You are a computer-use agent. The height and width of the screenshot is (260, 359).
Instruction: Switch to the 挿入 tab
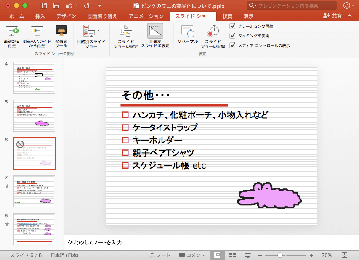[x=40, y=16]
